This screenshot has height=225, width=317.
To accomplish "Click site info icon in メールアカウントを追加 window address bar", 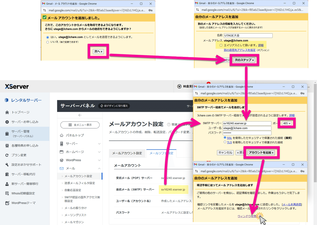I will (x=45, y=11).
